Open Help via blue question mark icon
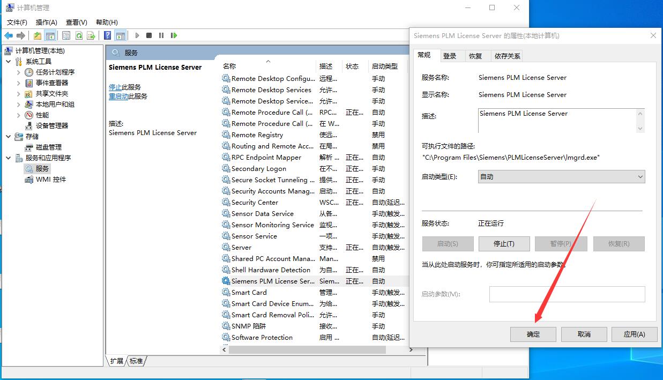 click(x=107, y=35)
